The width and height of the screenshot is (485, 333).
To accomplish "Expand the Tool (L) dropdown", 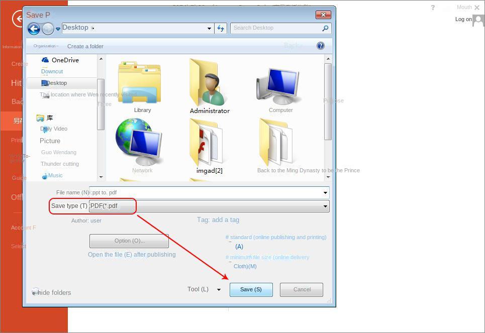I will click(x=218, y=289).
